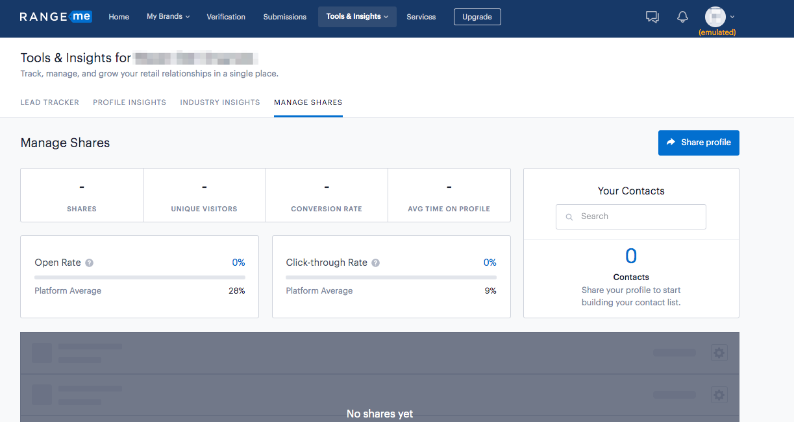794x422 pixels.
Task: Click the RangeMe logo
Action: pyautogui.click(x=56, y=17)
